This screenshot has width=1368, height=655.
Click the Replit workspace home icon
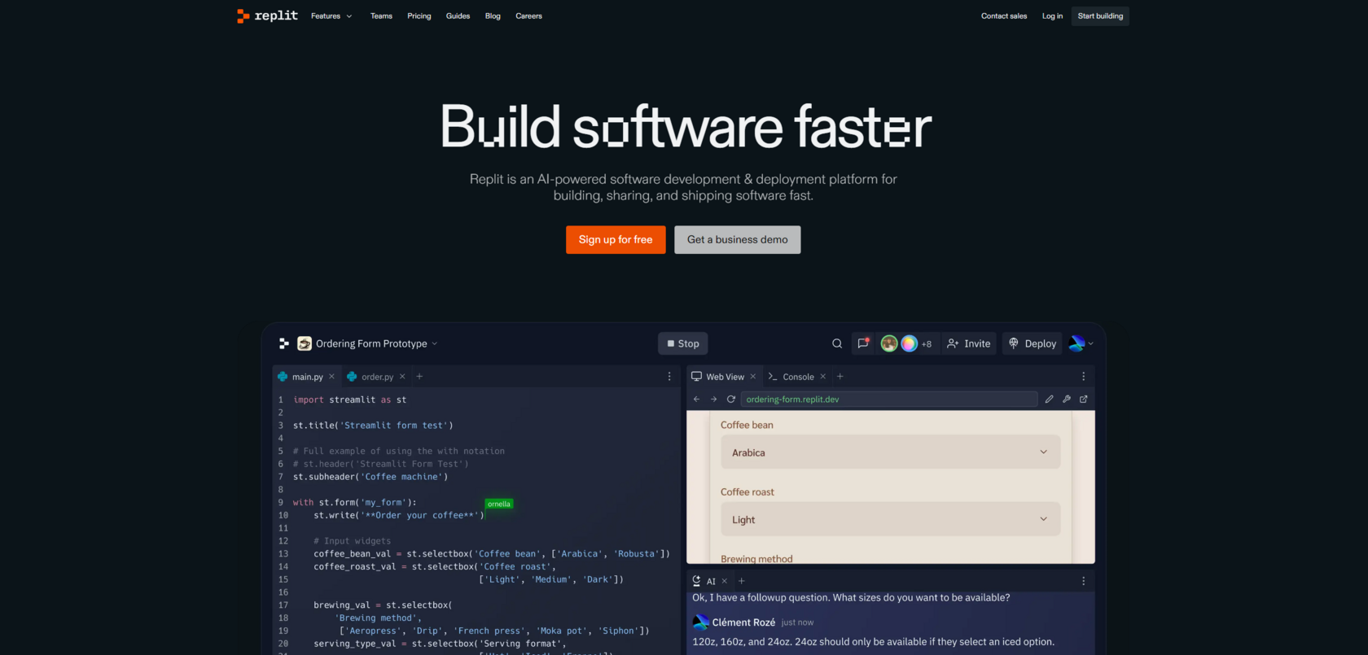coord(284,343)
